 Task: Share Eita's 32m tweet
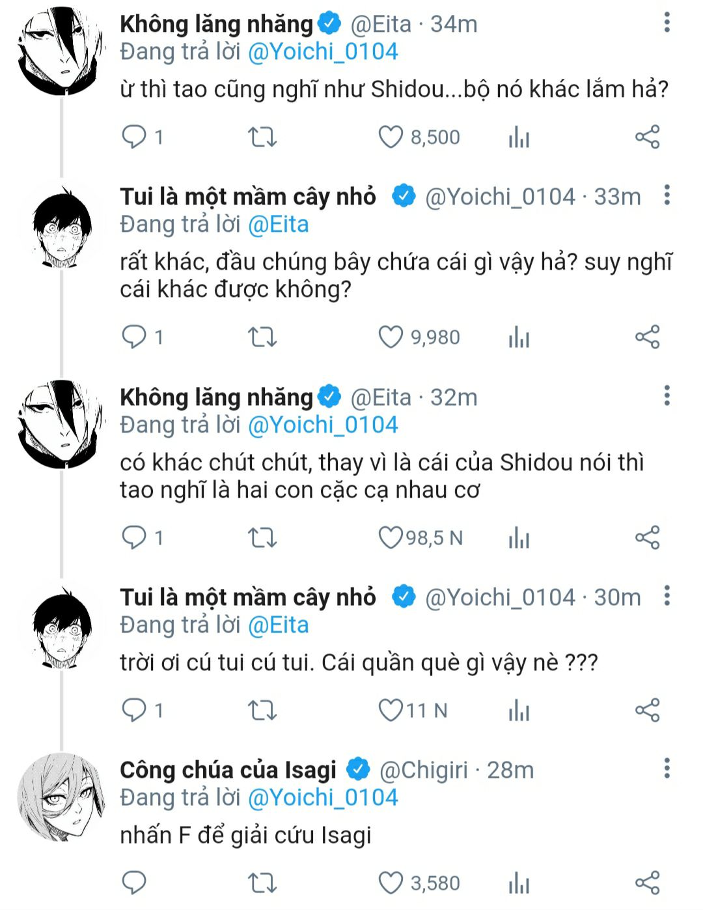pyautogui.click(x=647, y=538)
